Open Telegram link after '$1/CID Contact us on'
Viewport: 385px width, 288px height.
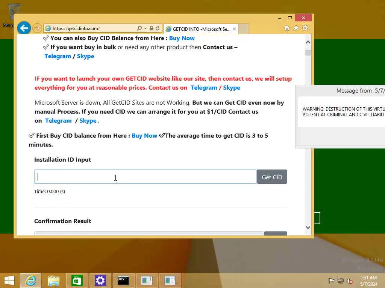(x=58, y=121)
